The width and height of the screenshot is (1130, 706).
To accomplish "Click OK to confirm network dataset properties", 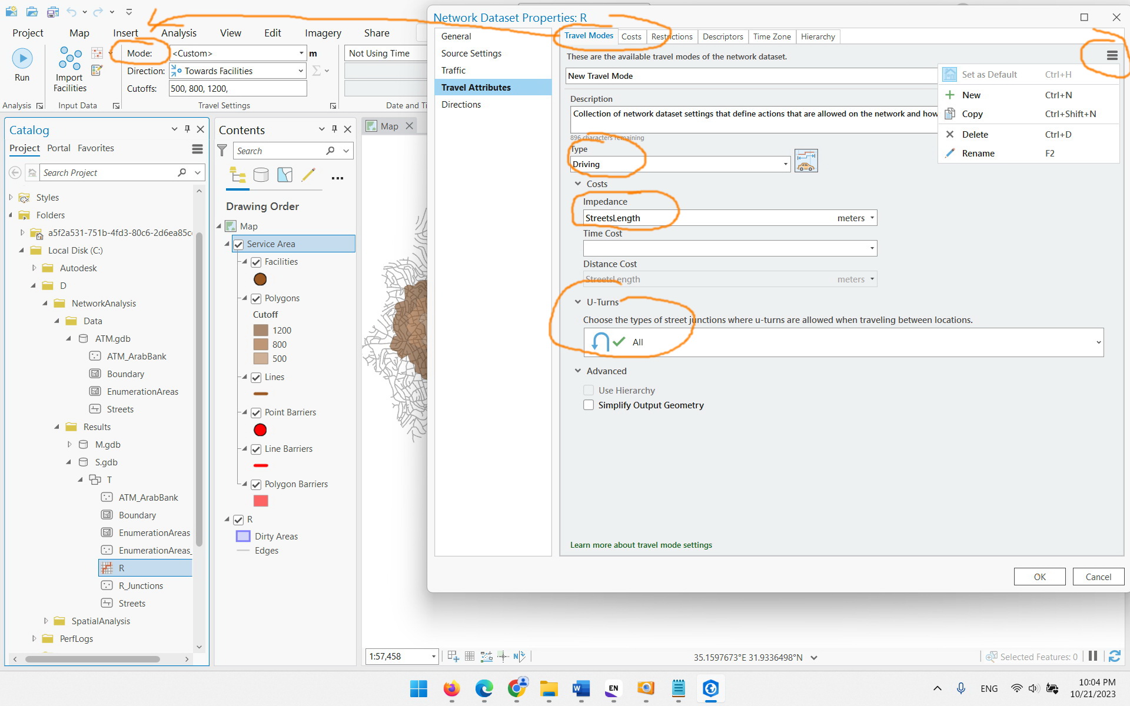I will [x=1039, y=577].
